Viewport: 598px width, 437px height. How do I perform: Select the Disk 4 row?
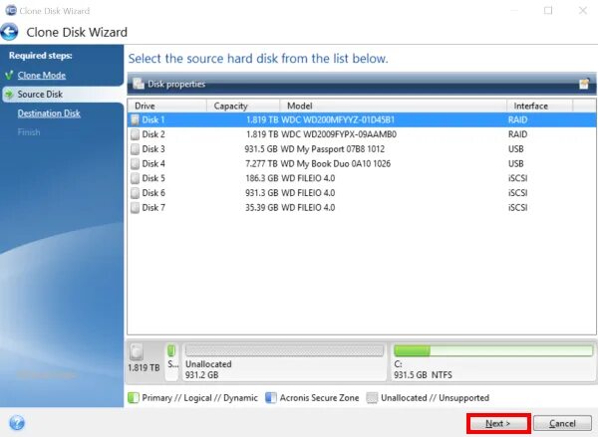[x=362, y=164]
